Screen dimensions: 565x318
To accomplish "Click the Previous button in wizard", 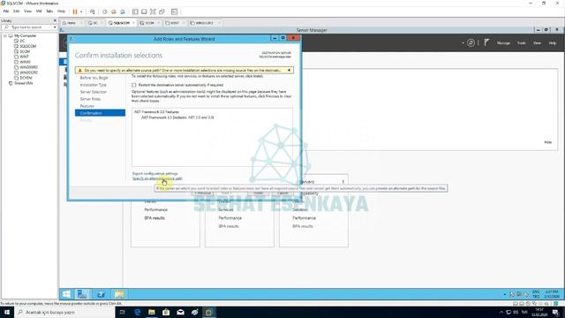I will pos(203,193).
